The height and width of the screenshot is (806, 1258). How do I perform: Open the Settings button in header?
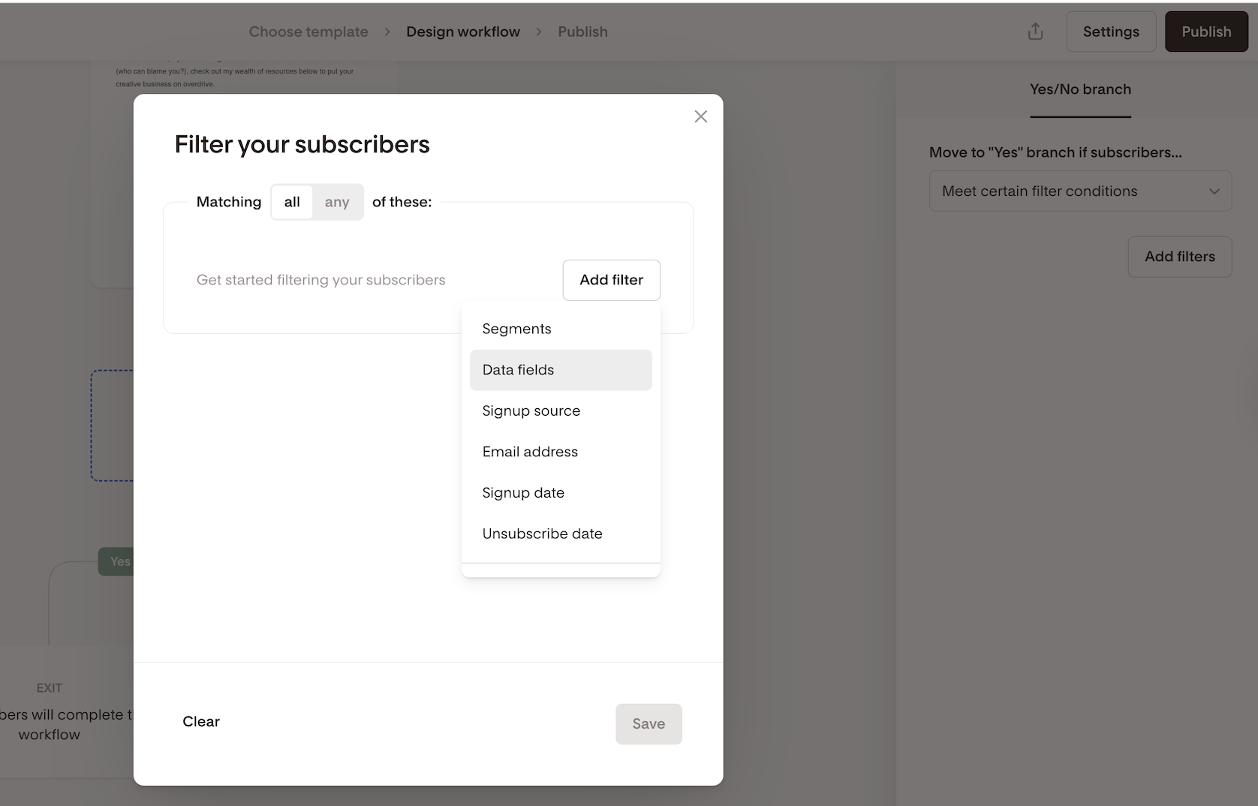tap(1111, 32)
